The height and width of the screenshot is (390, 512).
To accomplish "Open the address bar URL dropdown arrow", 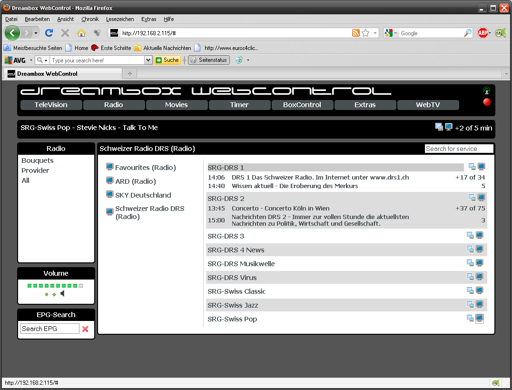I will tap(375, 33).
